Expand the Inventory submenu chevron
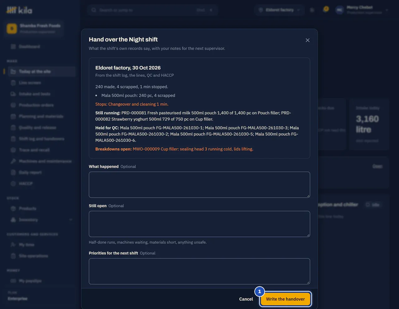 click(71, 220)
